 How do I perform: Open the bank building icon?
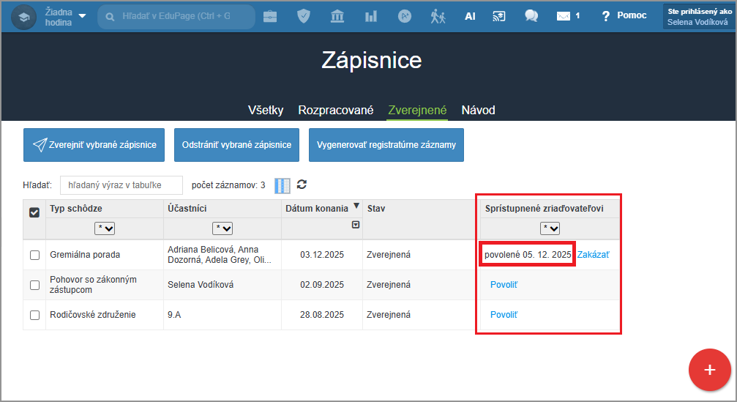click(337, 16)
